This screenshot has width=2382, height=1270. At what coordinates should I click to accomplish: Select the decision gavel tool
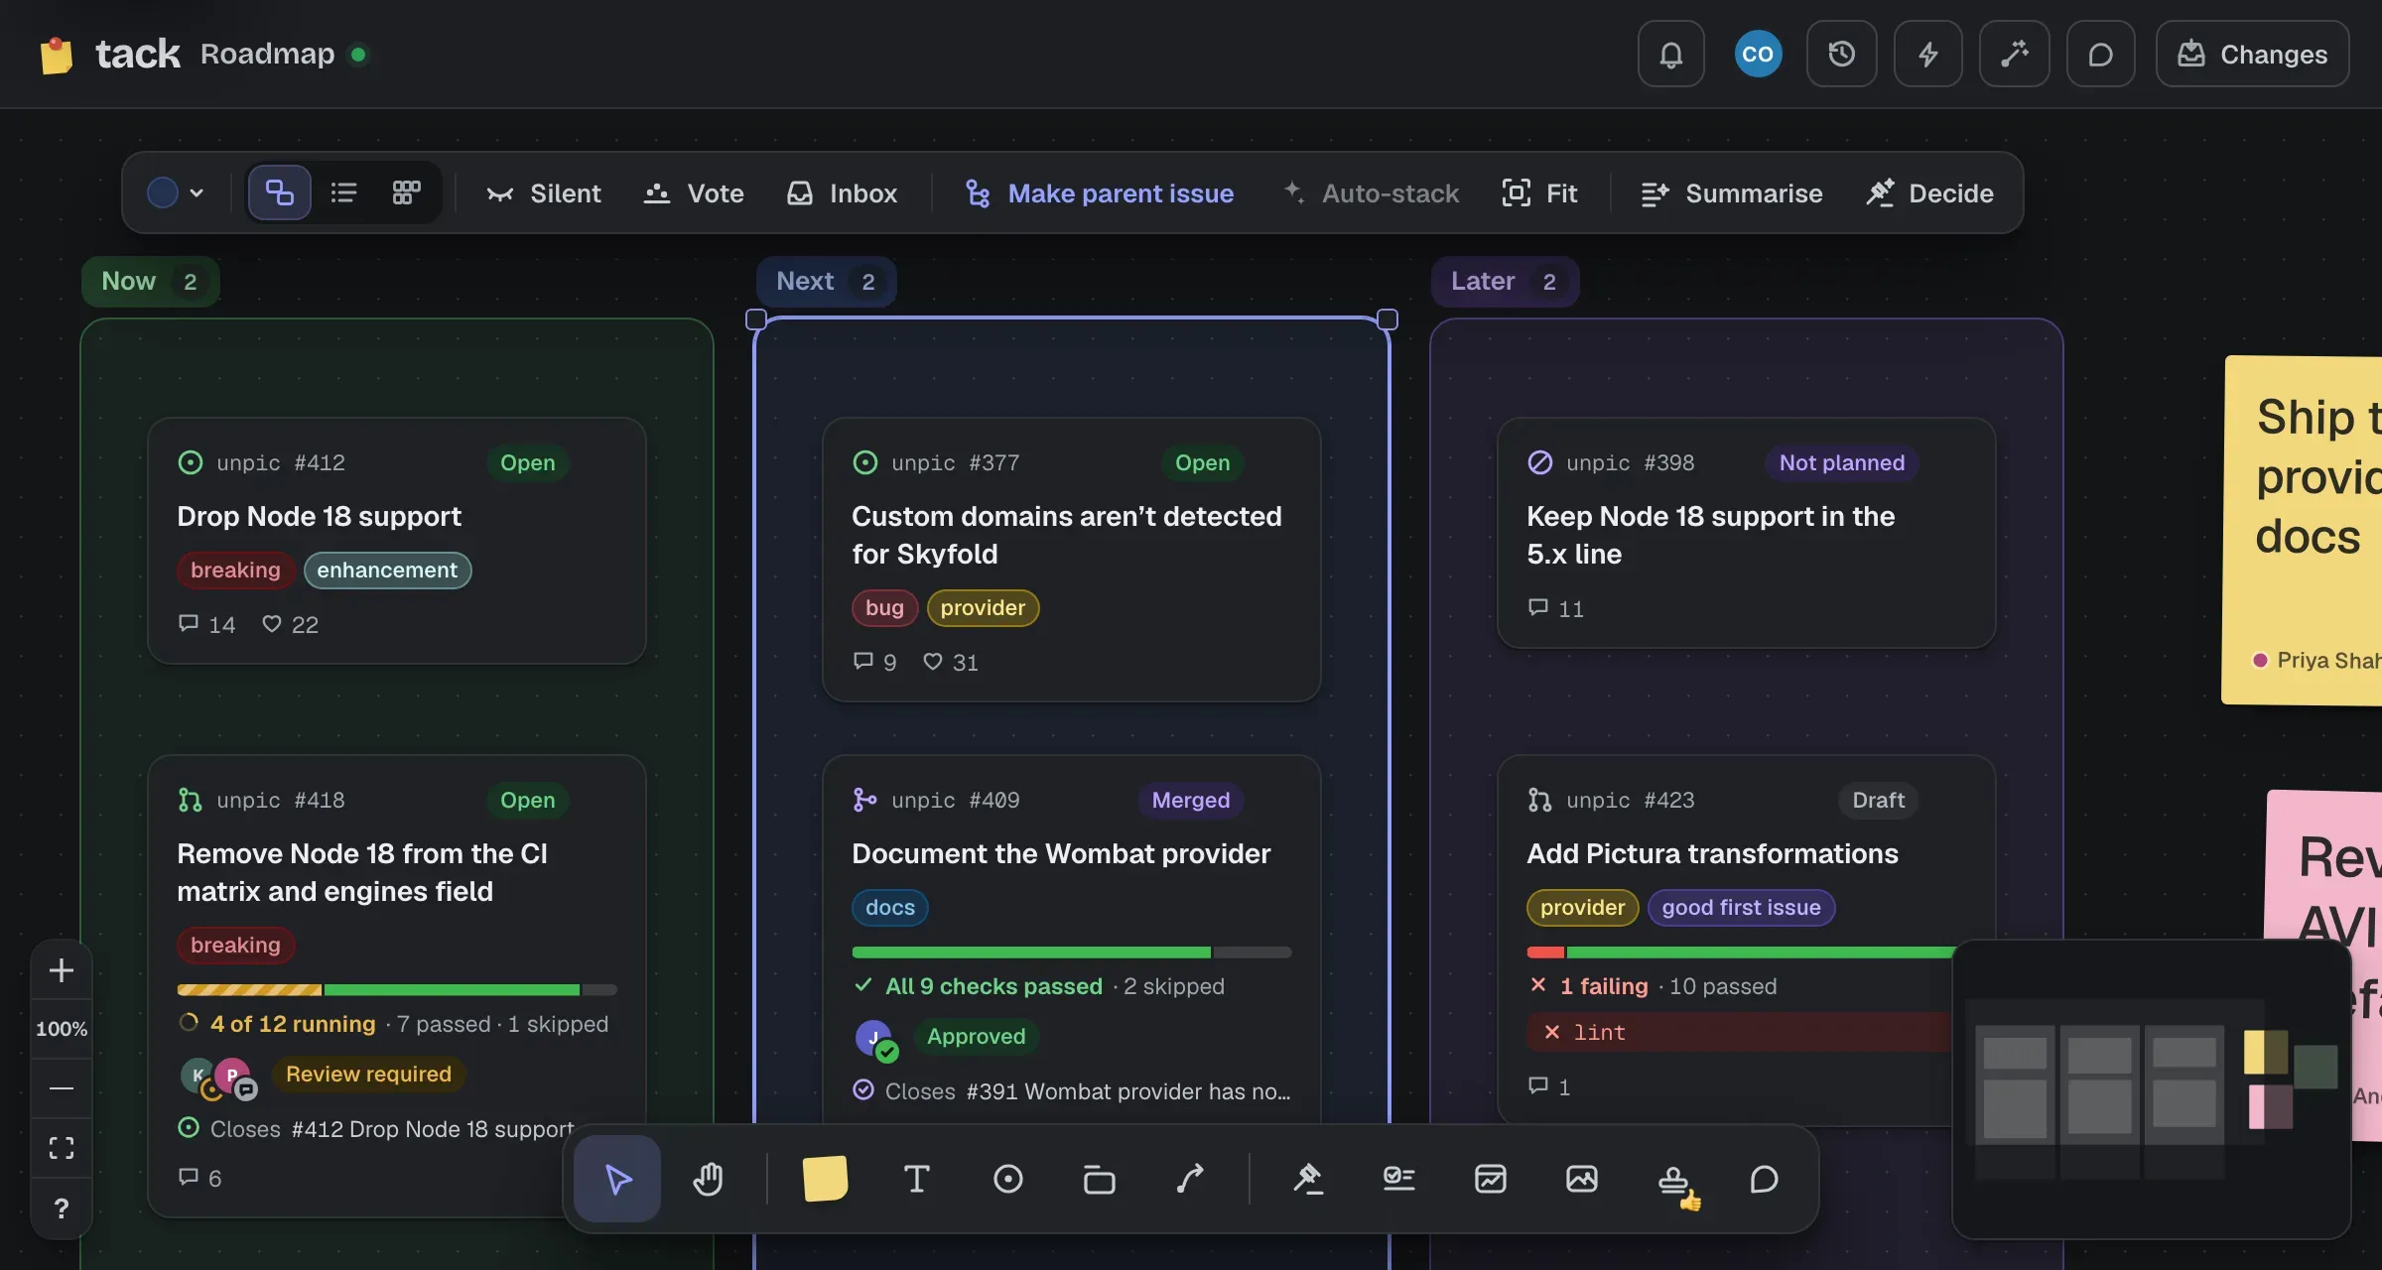pyautogui.click(x=1307, y=1179)
